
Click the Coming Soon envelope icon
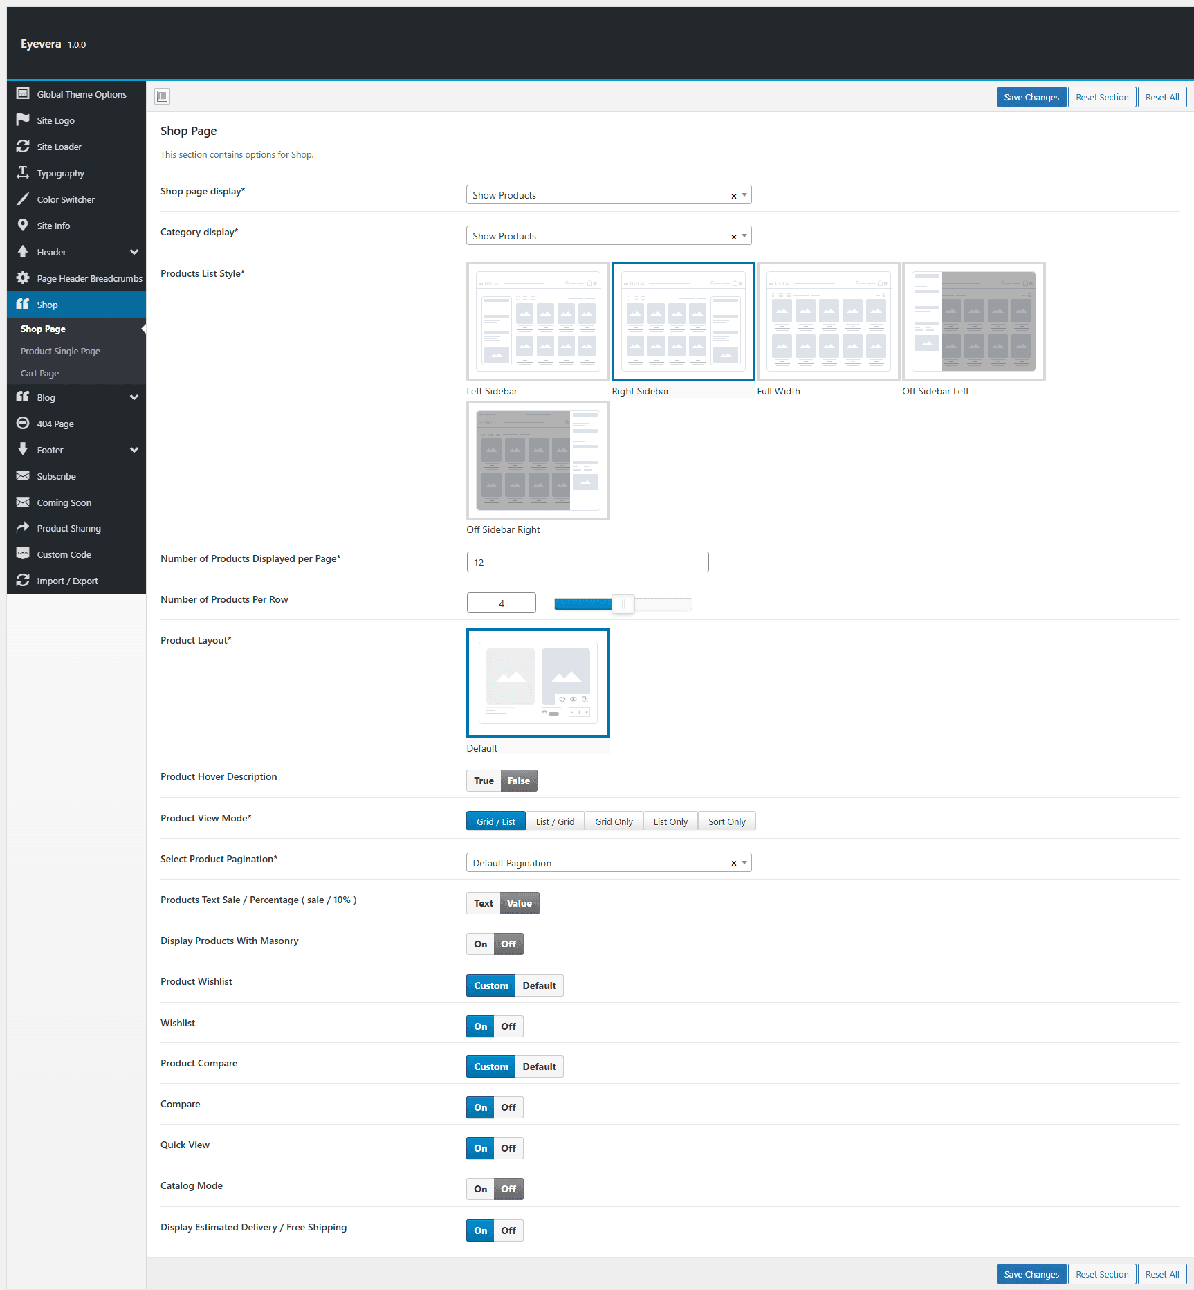point(23,502)
